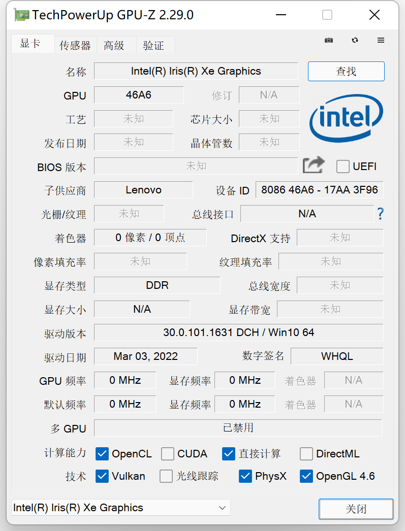Click the 工艺 field showing 未知
Screen dimensions: 405x531
click(x=134, y=118)
